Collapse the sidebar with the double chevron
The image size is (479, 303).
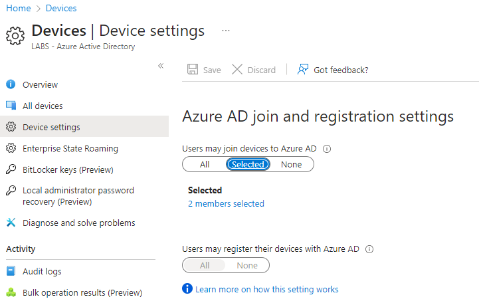coord(161,66)
